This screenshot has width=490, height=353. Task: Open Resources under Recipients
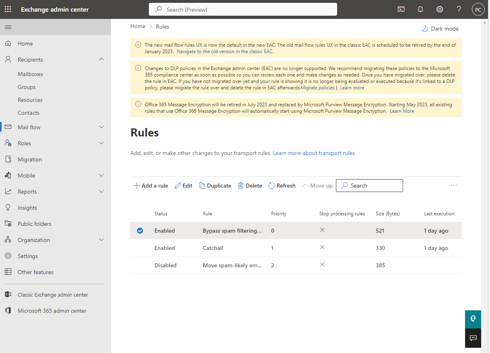click(30, 100)
